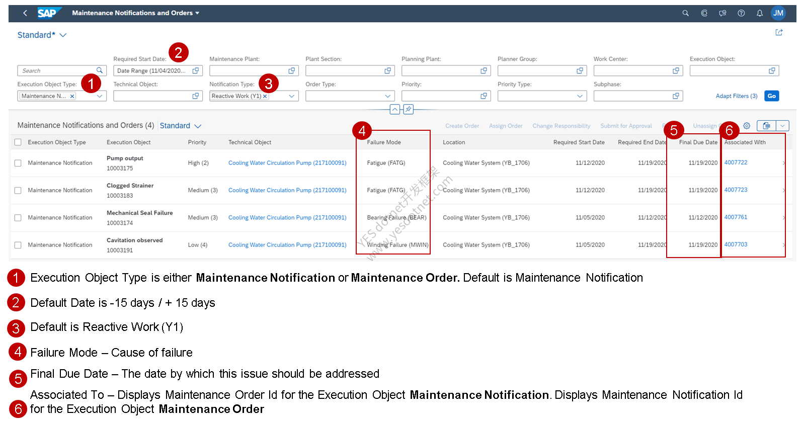Select the Cavitation observed row checkbox
The image size is (805, 423).
click(x=18, y=245)
